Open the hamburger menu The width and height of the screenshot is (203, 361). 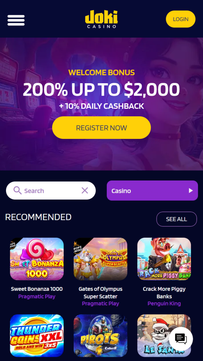(x=16, y=20)
